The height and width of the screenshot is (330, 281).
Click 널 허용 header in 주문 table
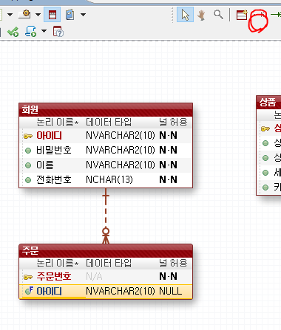point(173,264)
